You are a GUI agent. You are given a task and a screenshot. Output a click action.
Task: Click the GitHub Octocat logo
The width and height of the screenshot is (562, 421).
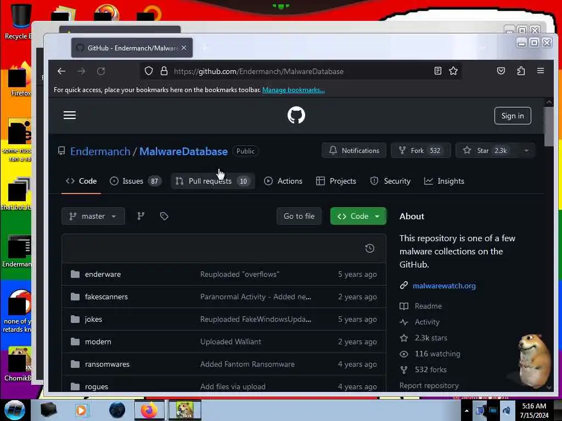tap(296, 115)
